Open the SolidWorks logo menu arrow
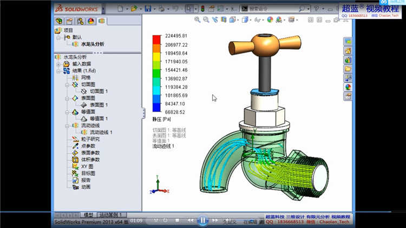The height and width of the screenshot is (228, 406). pos(103,9)
